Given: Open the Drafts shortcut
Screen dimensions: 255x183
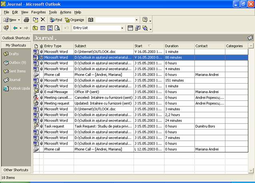Looking at the screenshot, I should click(x=11, y=54).
